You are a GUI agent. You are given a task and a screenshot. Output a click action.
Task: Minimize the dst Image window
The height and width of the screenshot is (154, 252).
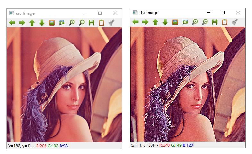[x=209, y=12]
